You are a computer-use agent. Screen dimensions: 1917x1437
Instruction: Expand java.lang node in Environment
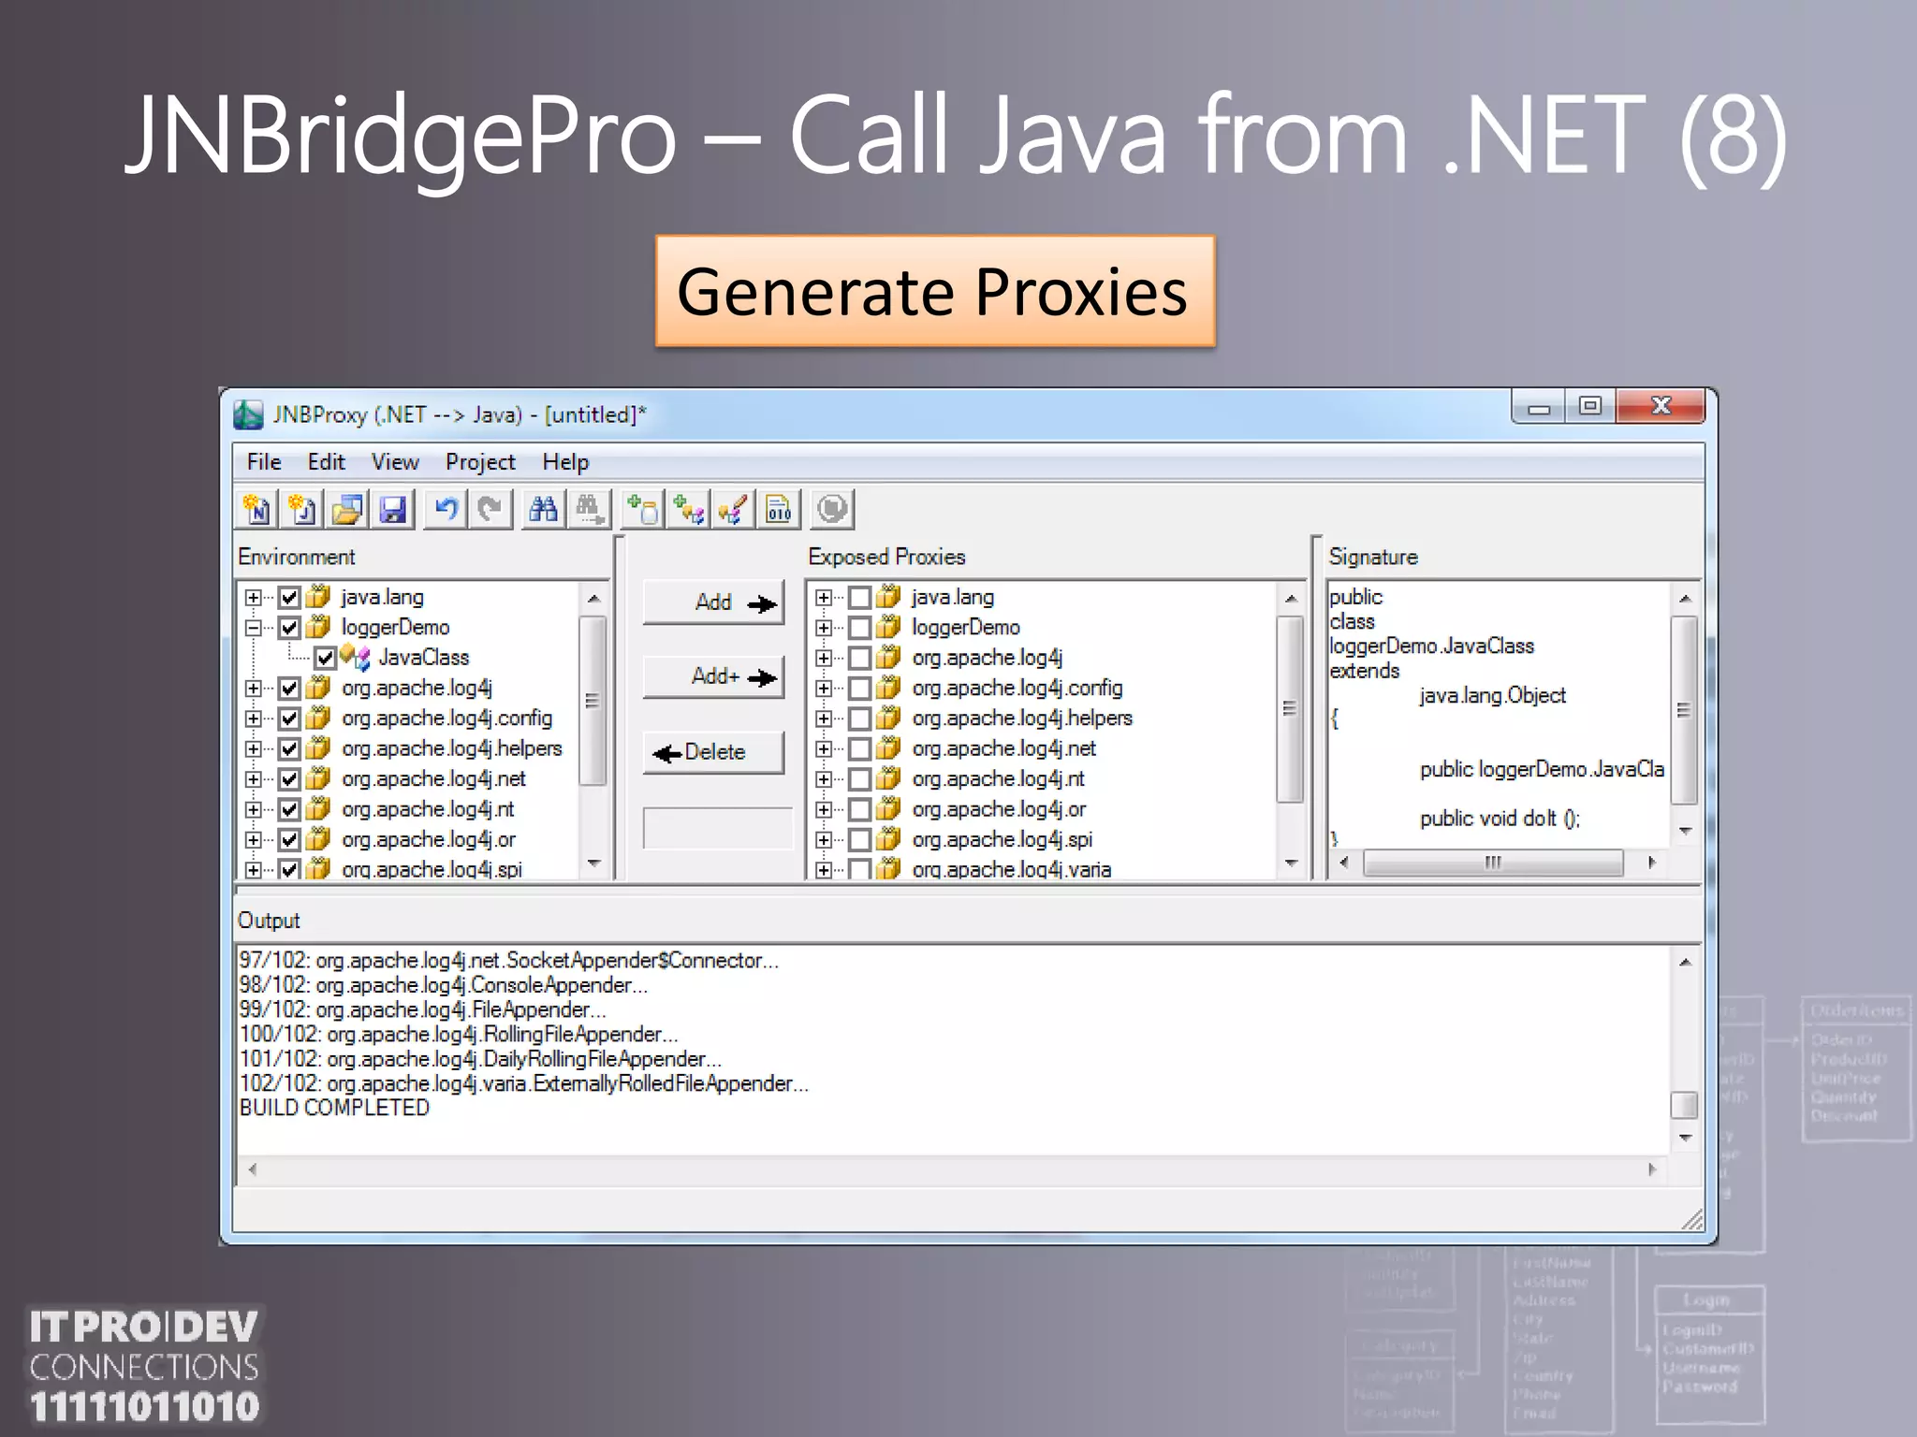253,597
